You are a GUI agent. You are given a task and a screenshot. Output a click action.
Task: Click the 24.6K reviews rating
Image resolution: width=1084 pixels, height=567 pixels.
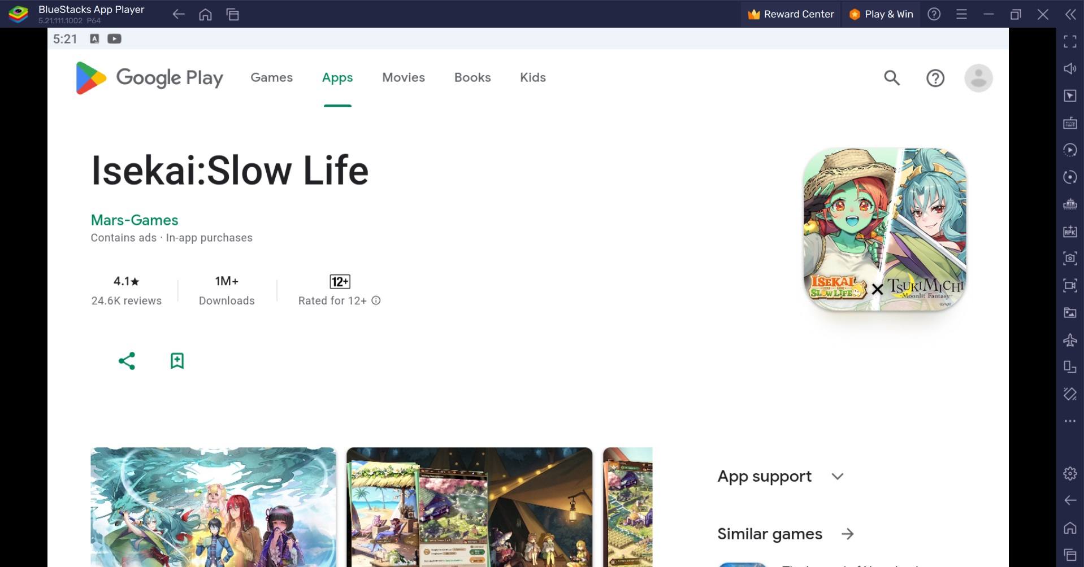point(127,291)
